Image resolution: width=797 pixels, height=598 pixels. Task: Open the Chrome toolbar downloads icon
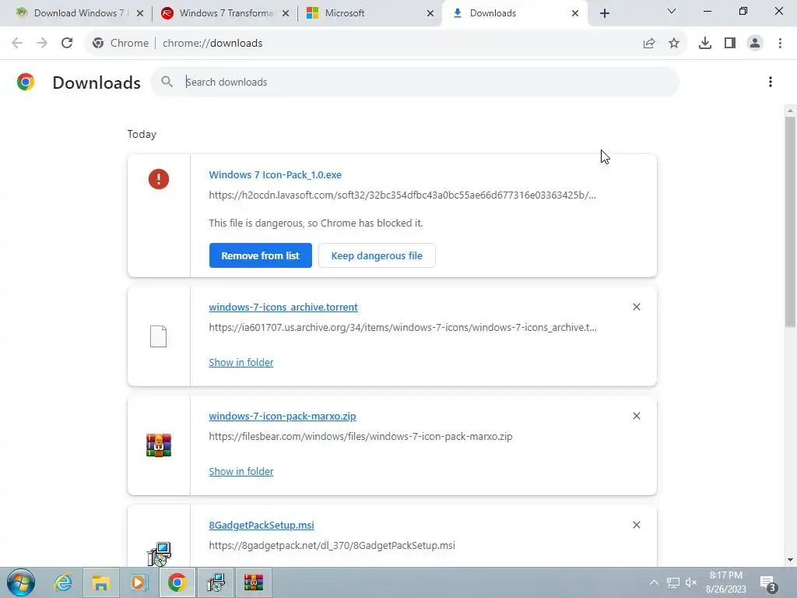pos(705,44)
